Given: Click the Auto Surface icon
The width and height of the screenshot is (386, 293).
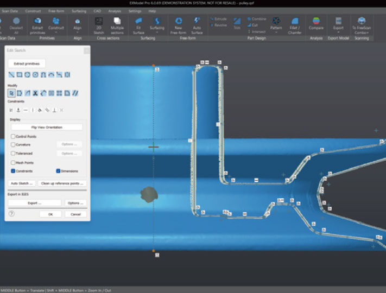Looking at the screenshot, I should (198, 23).
